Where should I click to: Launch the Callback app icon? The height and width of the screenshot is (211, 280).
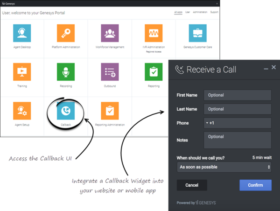(x=66, y=111)
